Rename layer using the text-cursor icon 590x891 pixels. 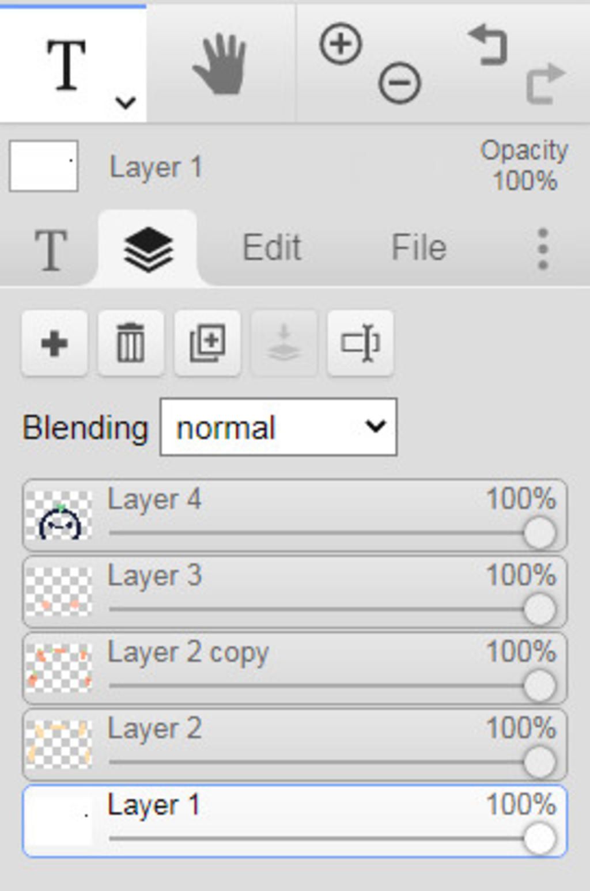click(360, 343)
